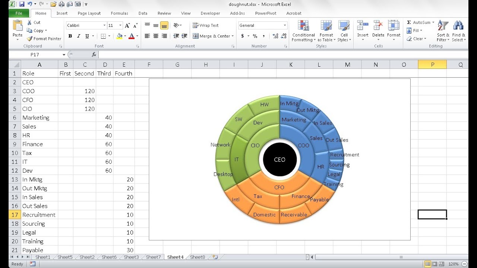Open Sort & Filter options
477x268 pixels.
[x=443, y=31]
